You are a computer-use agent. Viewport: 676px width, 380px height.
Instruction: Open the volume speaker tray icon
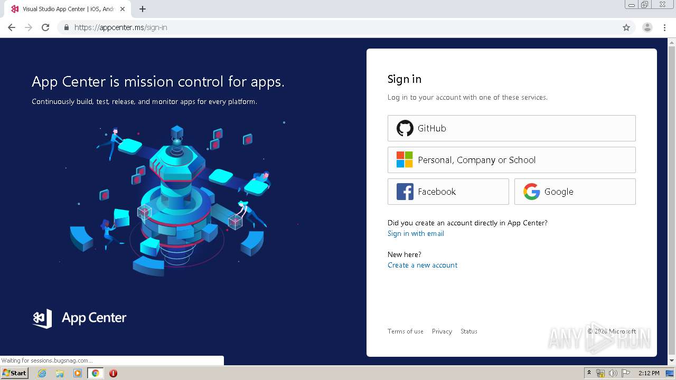(613, 373)
